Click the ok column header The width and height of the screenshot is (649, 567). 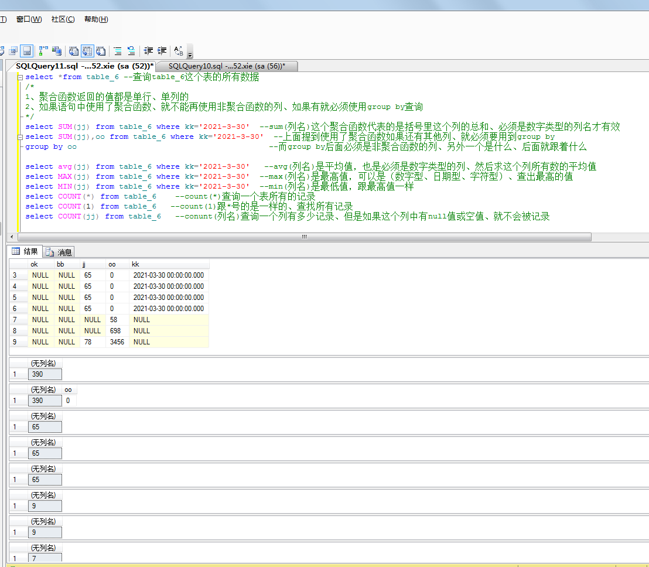[40, 264]
